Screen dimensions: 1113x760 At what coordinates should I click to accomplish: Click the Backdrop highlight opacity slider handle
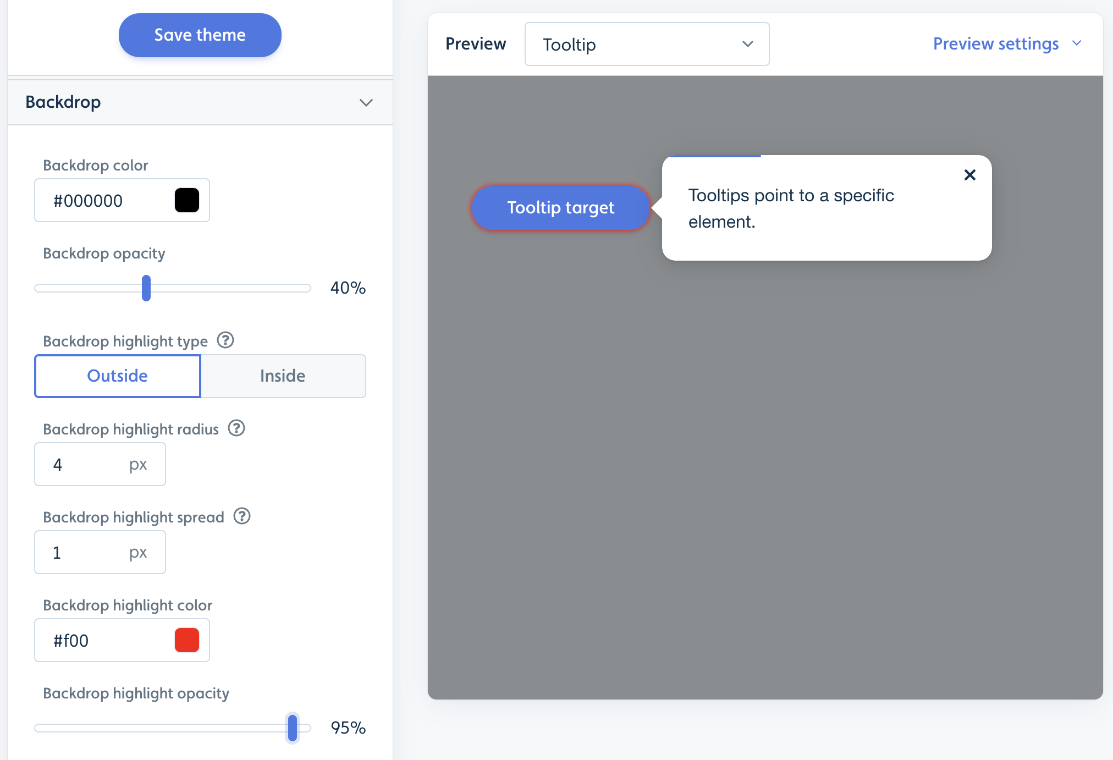point(293,728)
